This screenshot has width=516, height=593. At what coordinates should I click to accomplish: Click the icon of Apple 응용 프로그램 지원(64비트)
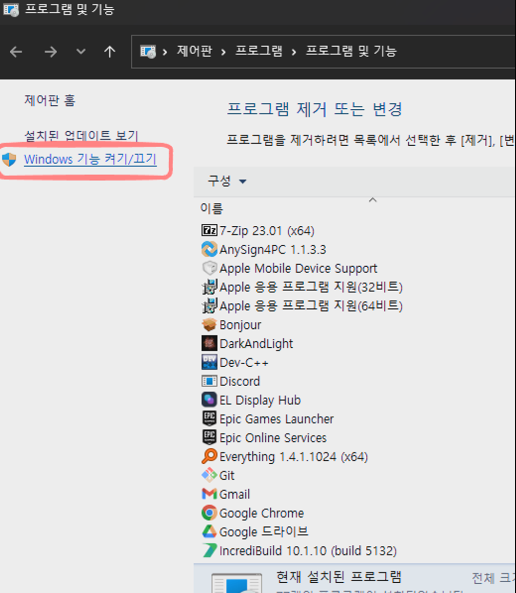pyautogui.click(x=209, y=306)
